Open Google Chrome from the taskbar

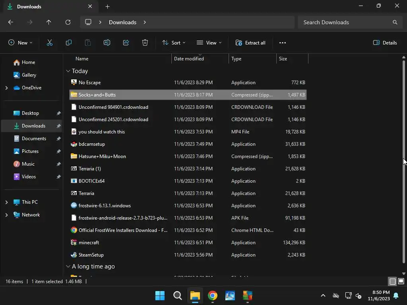pos(213,295)
